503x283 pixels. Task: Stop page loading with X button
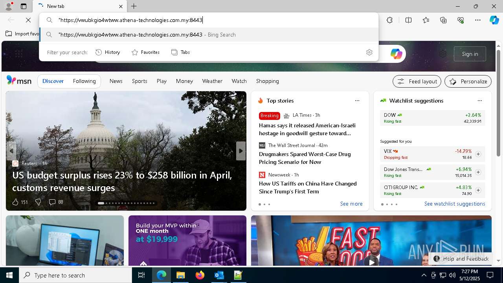[x=28, y=20]
